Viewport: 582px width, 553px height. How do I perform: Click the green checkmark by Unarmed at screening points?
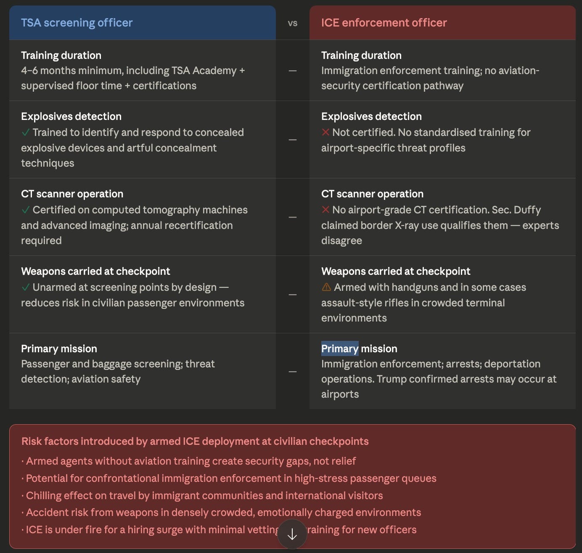[26, 287]
